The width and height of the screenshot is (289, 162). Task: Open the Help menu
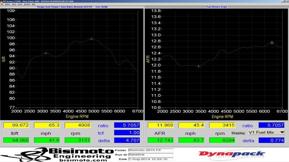[34, 4]
